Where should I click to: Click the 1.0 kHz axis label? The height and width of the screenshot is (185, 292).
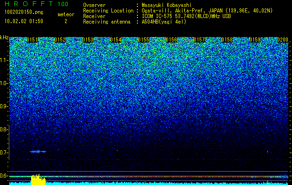pyautogui.click(x=4, y=83)
